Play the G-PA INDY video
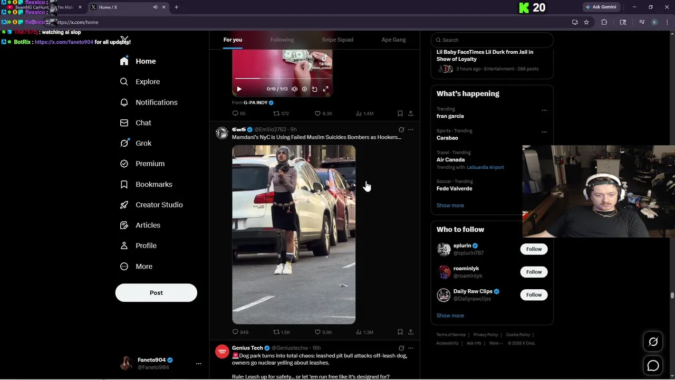The height and width of the screenshot is (380, 675). (x=239, y=89)
